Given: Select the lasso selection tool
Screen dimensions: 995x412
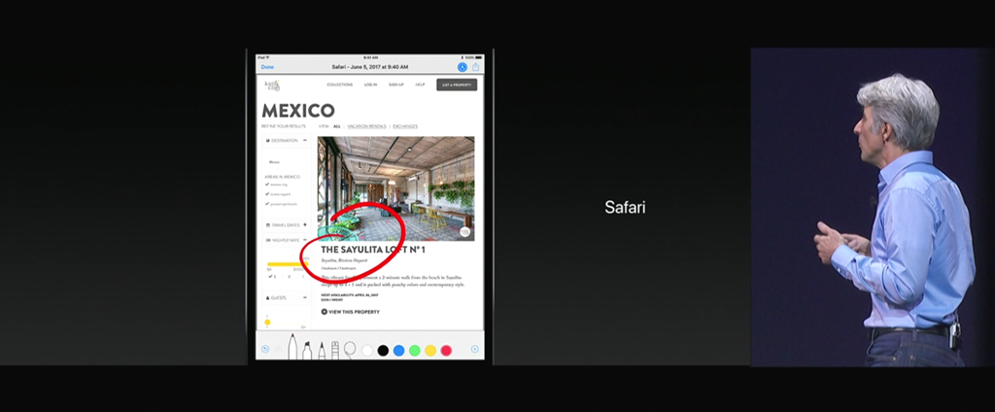Looking at the screenshot, I should click(x=350, y=349).
